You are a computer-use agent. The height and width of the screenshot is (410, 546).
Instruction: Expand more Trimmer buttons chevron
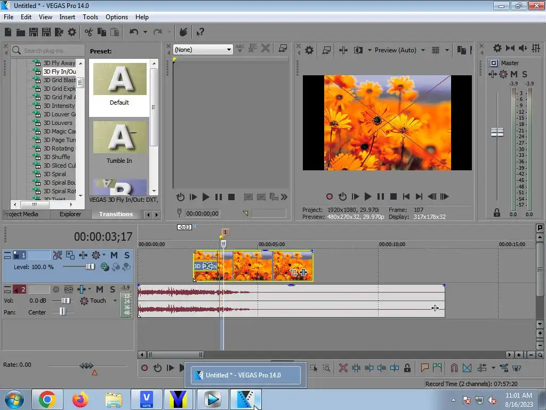coord(284,197)
